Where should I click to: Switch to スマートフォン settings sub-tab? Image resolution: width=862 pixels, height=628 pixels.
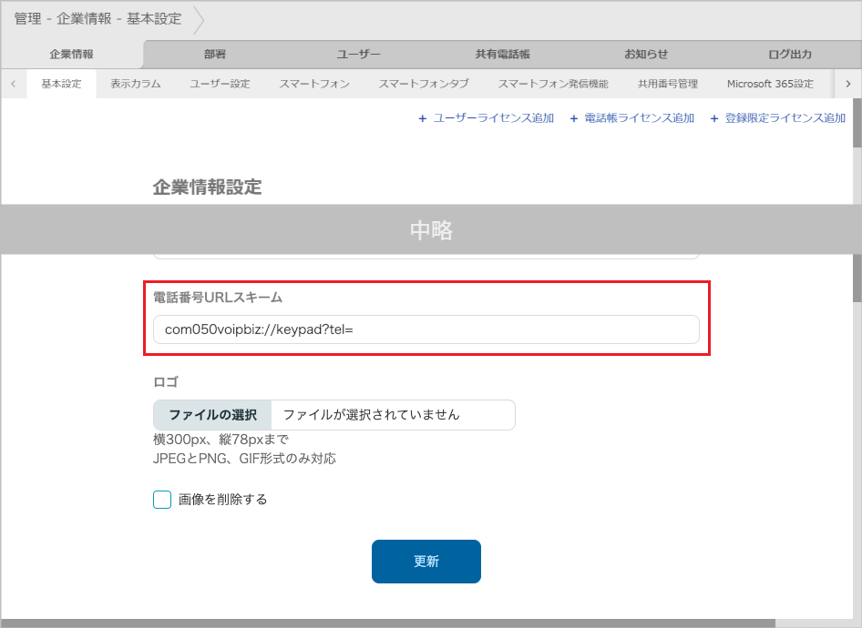[x=313, y=83]
